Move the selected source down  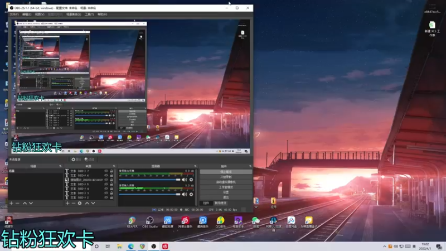click(93, 203)
